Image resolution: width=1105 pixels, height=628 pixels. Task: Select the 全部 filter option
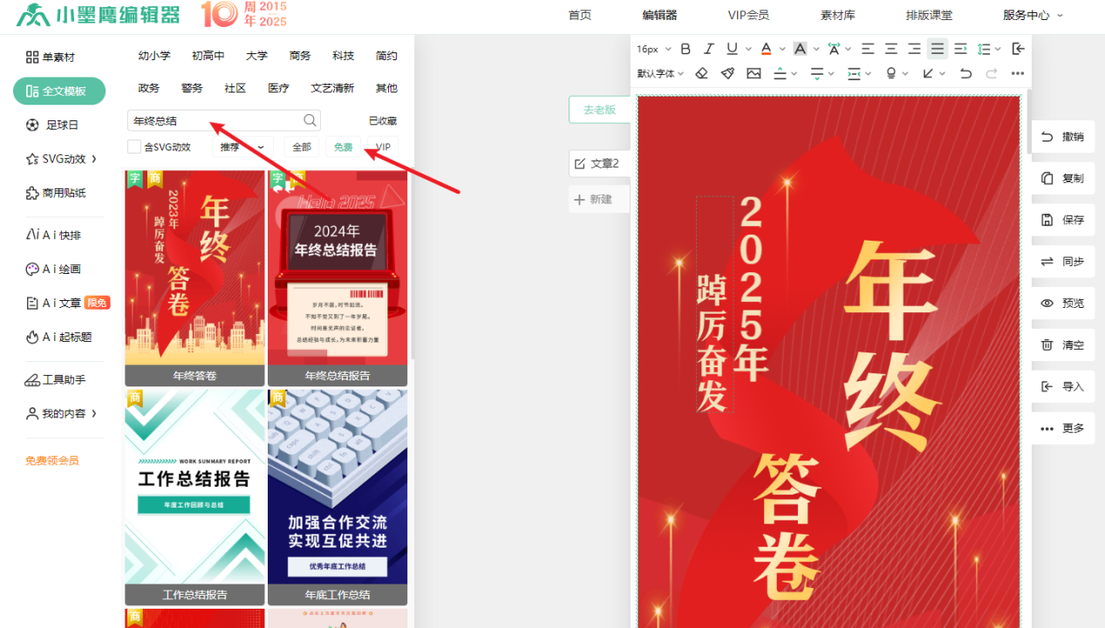point(302,147)
